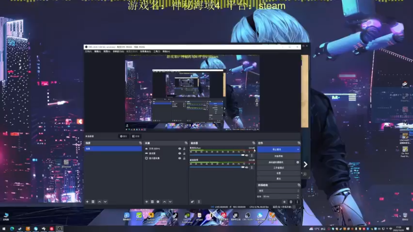Image resolution: width=413 pixels, height=232 pixels.
Task: Open the Windows Start button on taskbar
Action: (x=4, y=229)
